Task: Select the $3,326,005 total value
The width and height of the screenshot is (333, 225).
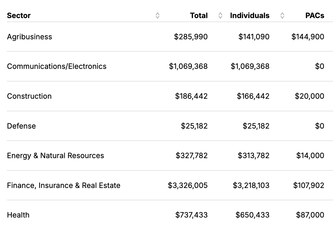Action: 188,185
